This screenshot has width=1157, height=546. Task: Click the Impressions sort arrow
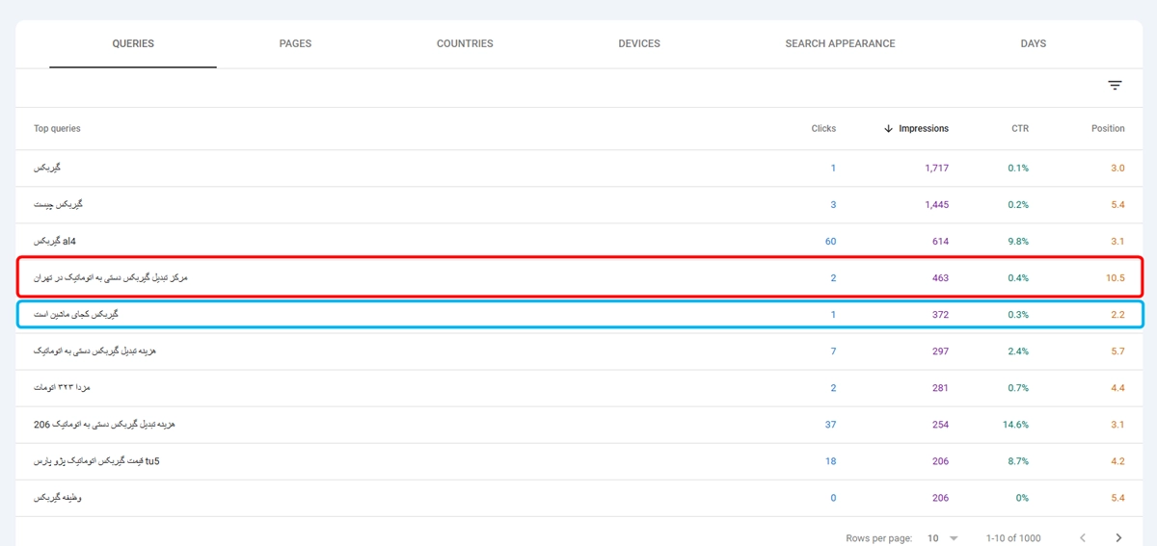(888, 129)
